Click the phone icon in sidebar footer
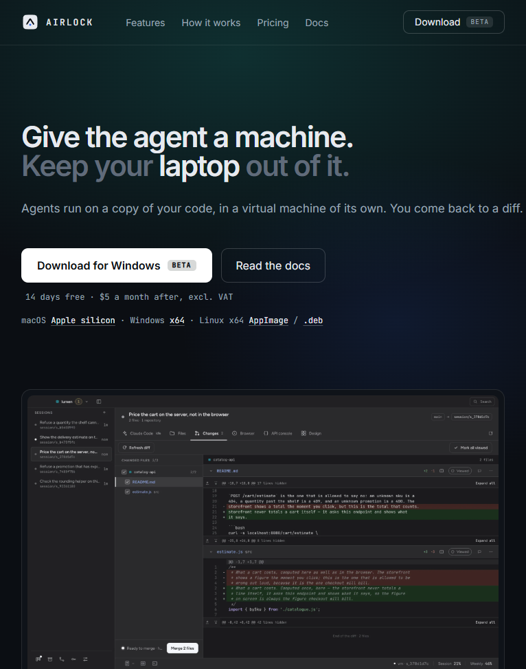526x669 pixels. tap(62, 659)
